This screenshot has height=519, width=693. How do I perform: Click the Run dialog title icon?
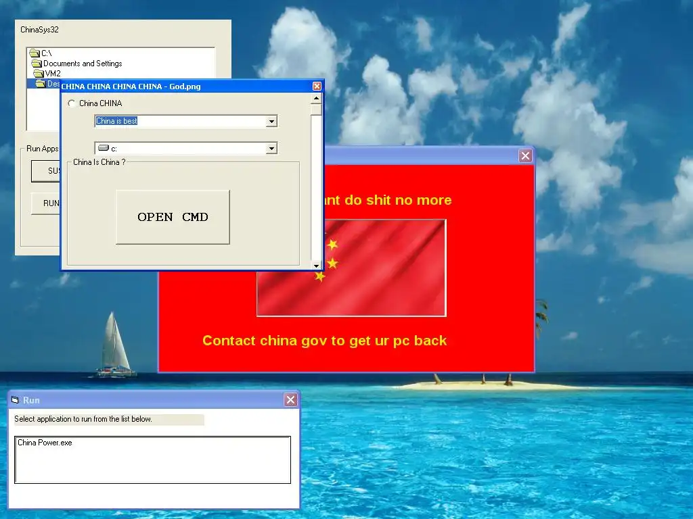click(x=15, y=400)
